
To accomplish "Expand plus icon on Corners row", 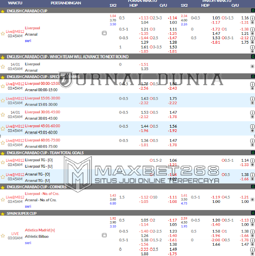I will (252, 199).
